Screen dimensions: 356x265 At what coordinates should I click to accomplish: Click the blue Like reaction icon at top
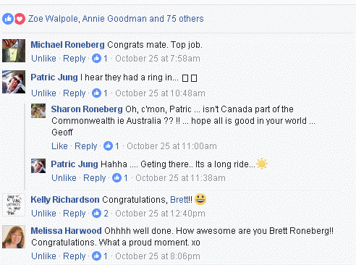(8, 19)
